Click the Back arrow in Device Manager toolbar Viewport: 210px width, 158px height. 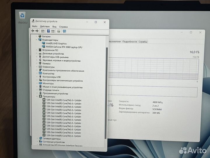[x=33, y=31]
